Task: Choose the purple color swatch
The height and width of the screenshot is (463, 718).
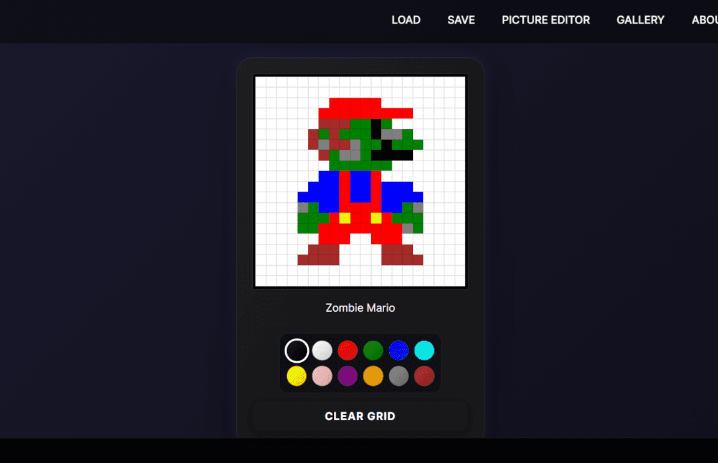Action: (x=347, y=376)
